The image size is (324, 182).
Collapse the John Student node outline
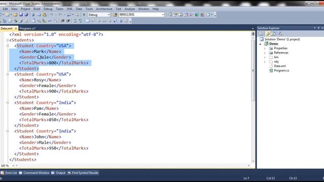[x=8, y=131]
